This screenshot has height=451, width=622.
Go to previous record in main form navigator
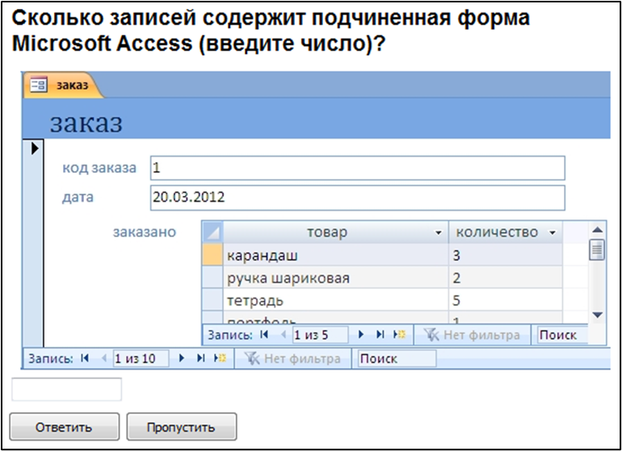pyautogui.click(x=104, y=358)
